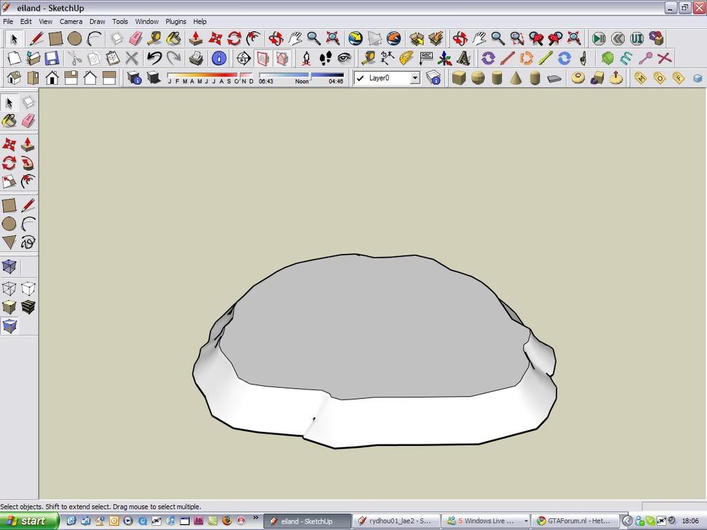Viewport: 707px width, 530px height.
Task: Switch to Front view
Action: click(52, 78)
